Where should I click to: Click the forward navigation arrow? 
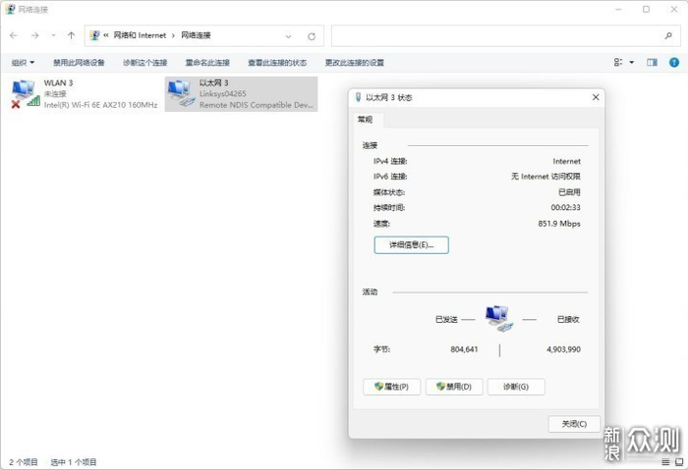point(34,35)
